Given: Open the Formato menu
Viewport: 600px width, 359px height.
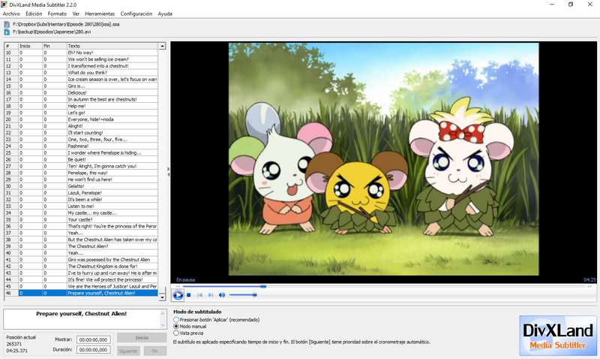Looking at the screenshot, I should coord(57,14).
